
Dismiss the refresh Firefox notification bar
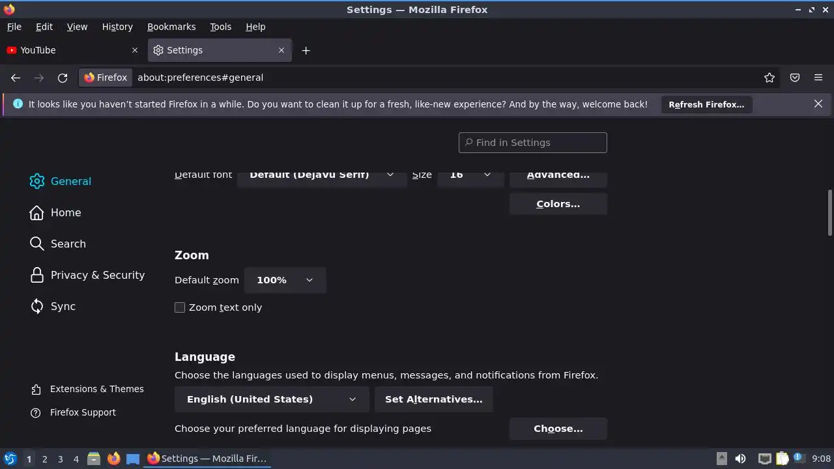click(x=818, y=104)
